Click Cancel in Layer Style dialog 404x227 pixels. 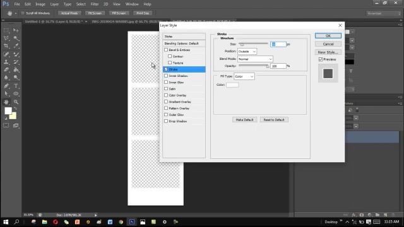click(328, 44)
